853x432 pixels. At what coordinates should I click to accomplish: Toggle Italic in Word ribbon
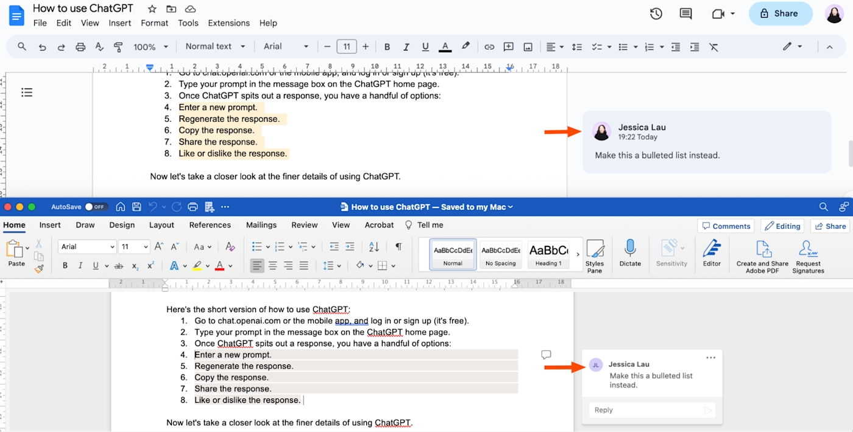[80, 266]
